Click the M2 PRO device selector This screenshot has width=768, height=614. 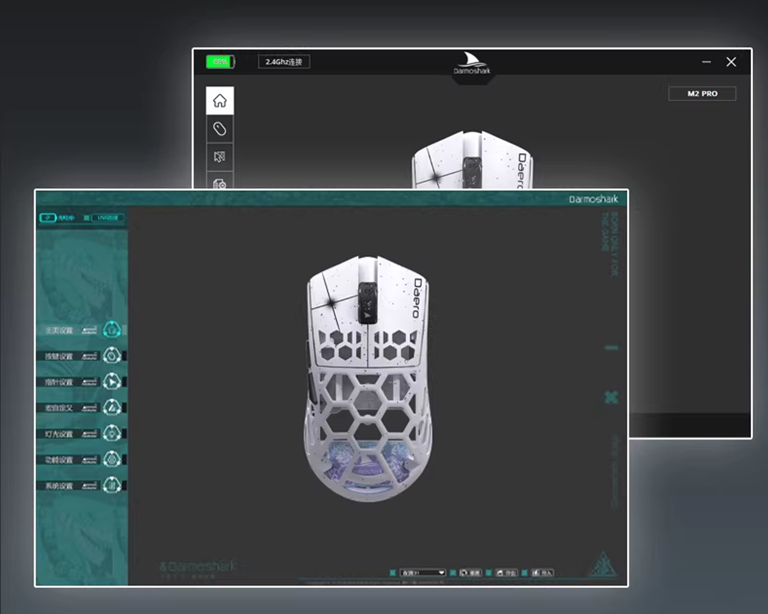[702, 94]
